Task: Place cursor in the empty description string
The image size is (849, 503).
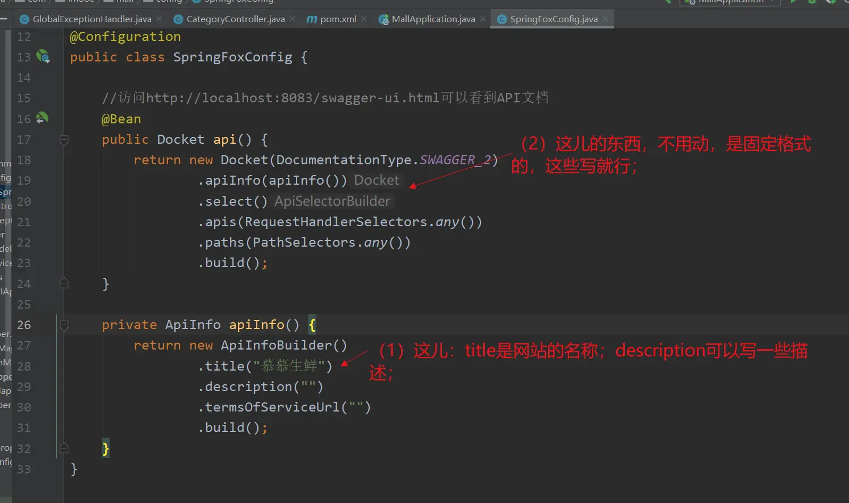Action: pos(309,387)
